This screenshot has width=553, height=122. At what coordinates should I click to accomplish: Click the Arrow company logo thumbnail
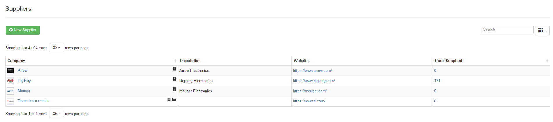click(x=10, y=71)
